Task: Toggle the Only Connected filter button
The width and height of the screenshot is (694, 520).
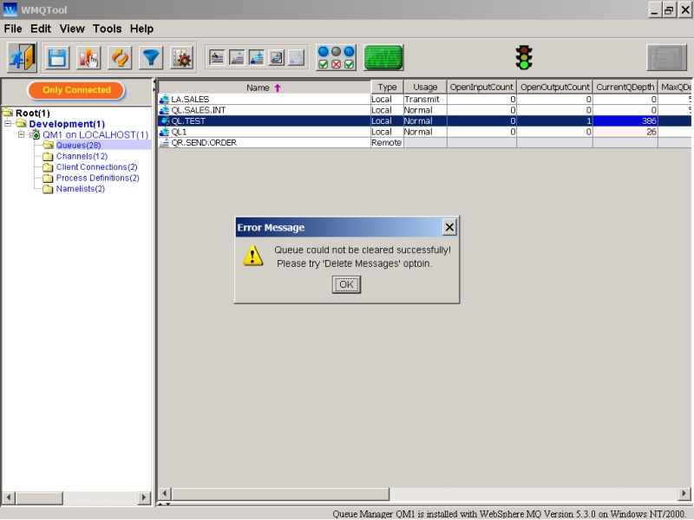Action: [x=76, y=90]
